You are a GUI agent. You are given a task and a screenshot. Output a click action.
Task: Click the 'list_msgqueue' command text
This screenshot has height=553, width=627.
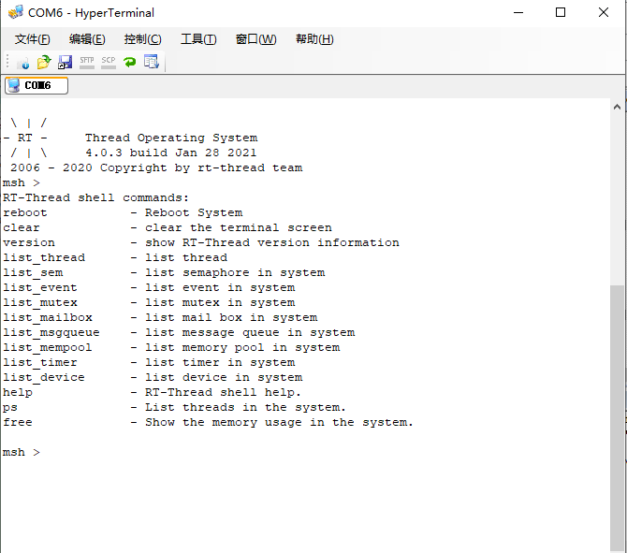click(51, 333)
